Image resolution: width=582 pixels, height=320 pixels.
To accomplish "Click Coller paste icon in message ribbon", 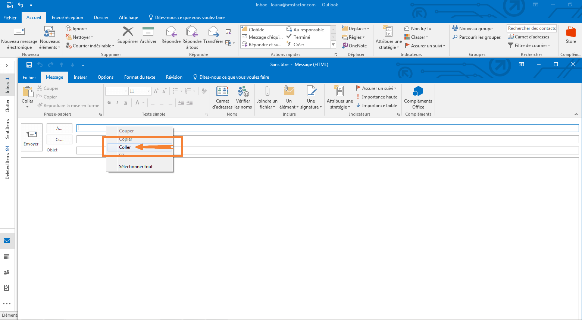I will click(28, 92).
